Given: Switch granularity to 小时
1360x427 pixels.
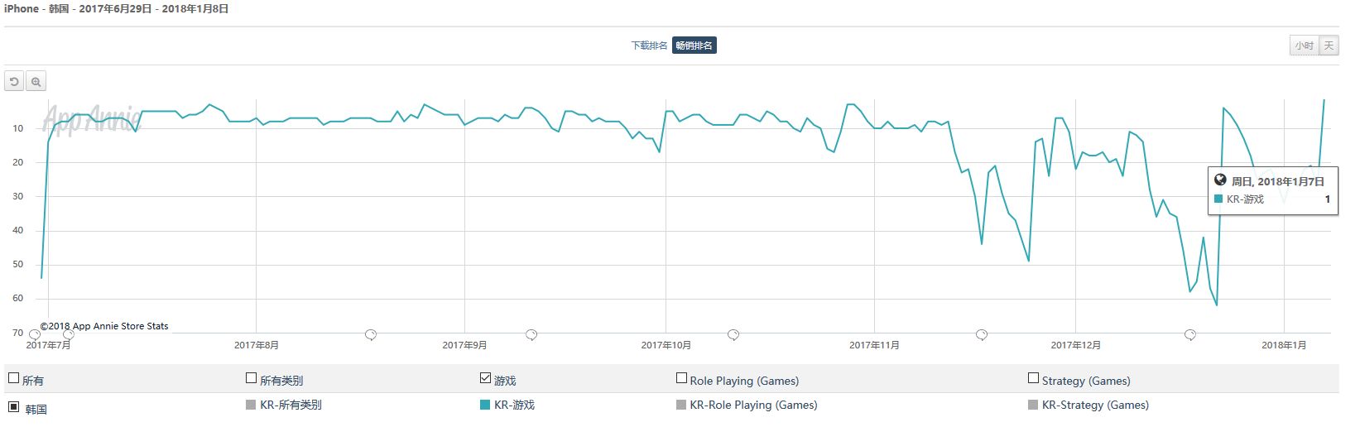Looking at the screenshot, I should coord(1305,46).
